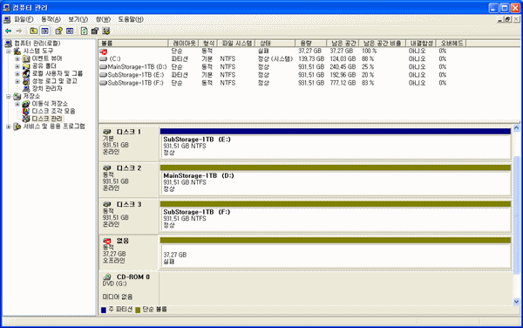Sort by the 레이아웃 column header
This screenshot has width=523, height=328.
click(x=183, y=44)
